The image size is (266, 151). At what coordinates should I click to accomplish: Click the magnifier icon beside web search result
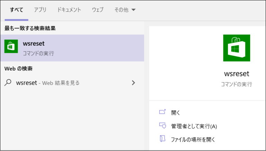(8, 83)
